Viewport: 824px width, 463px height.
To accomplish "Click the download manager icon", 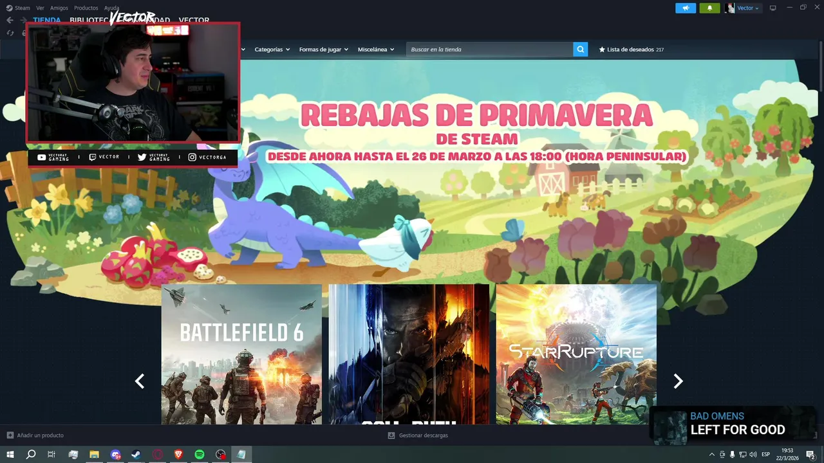I will pos(391,435).
